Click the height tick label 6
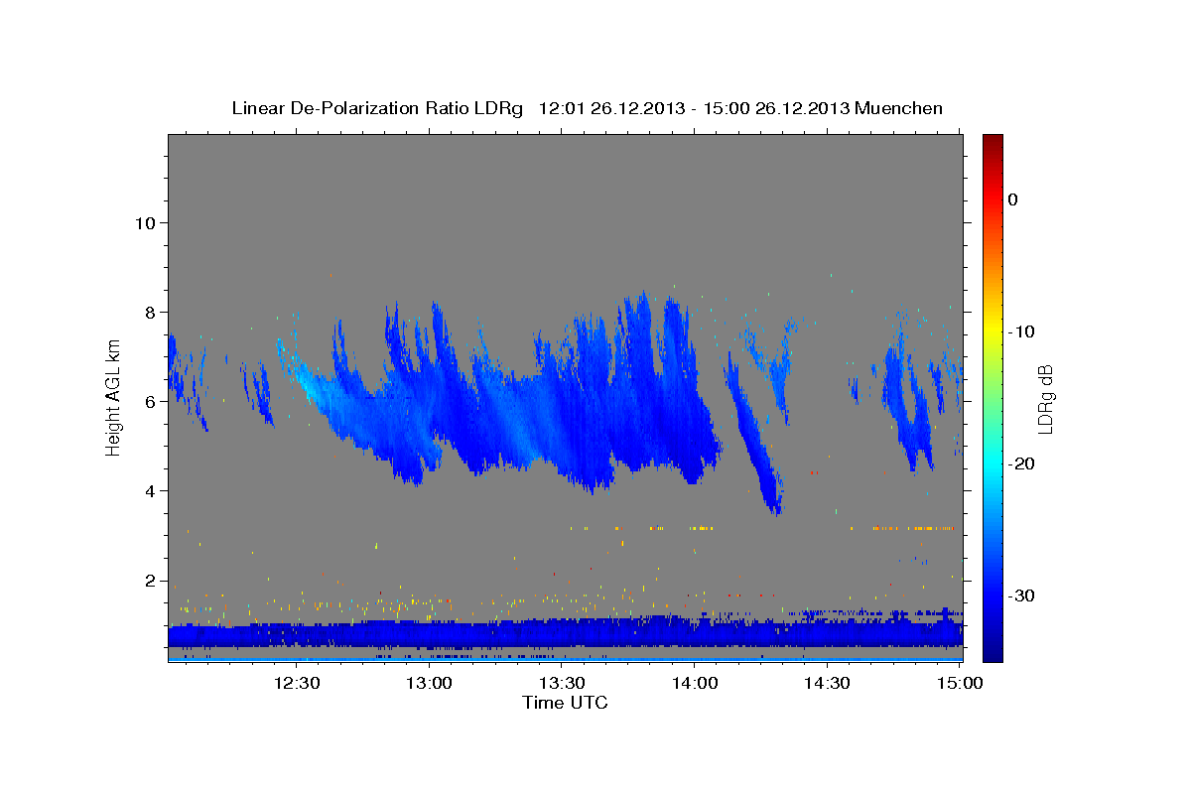Screen dimensions: 1191x794 [x=150, y=402]
